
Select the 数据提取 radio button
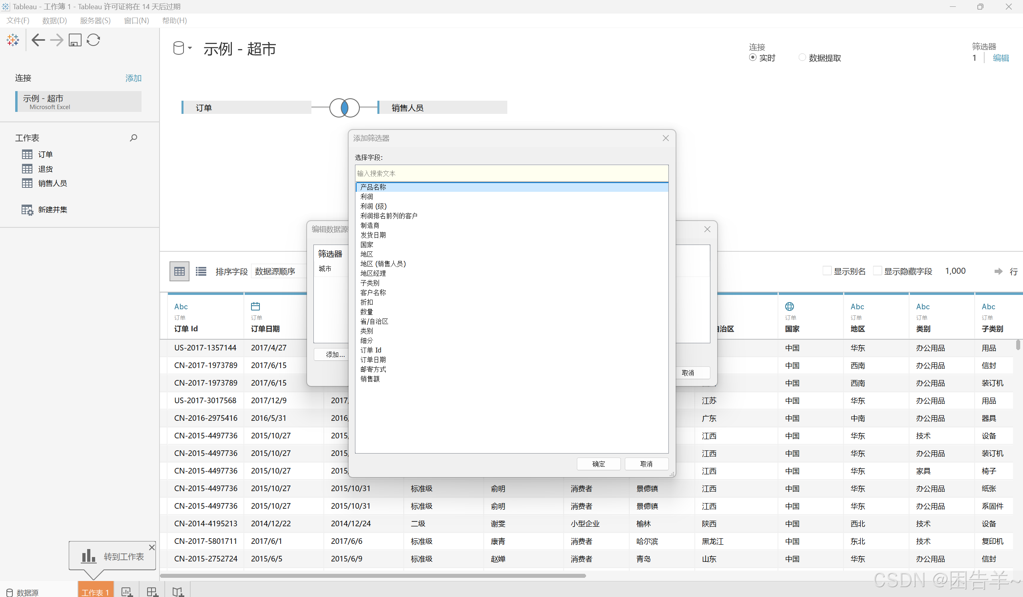point(802,58)
